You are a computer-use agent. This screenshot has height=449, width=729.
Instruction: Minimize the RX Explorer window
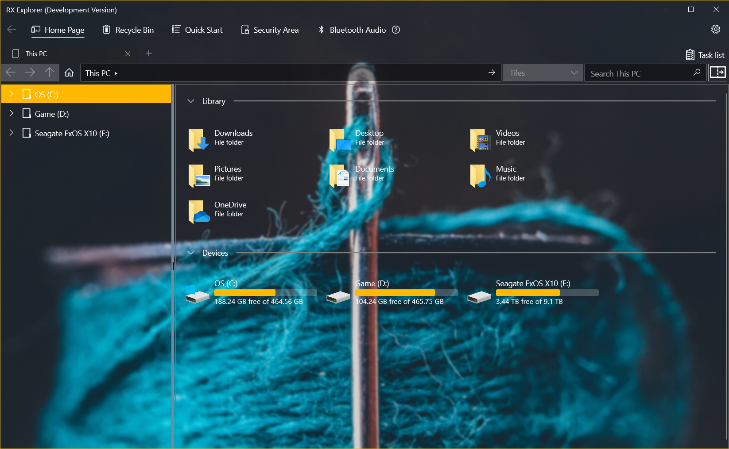(666, 9)
